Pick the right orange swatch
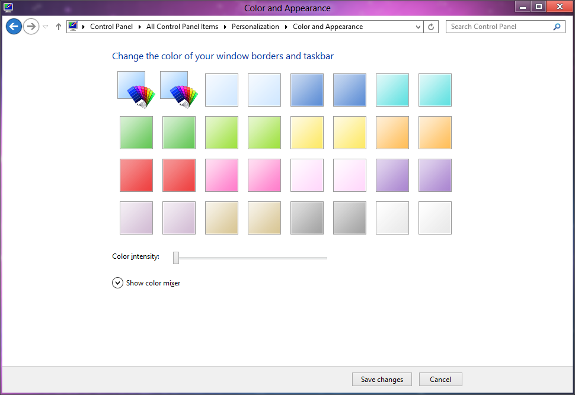The height and width of the screenshot is (395, 575). coord(435,133)
